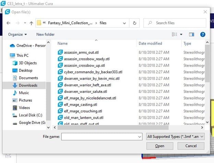Open the Organize menu

[x=17, y=34]
